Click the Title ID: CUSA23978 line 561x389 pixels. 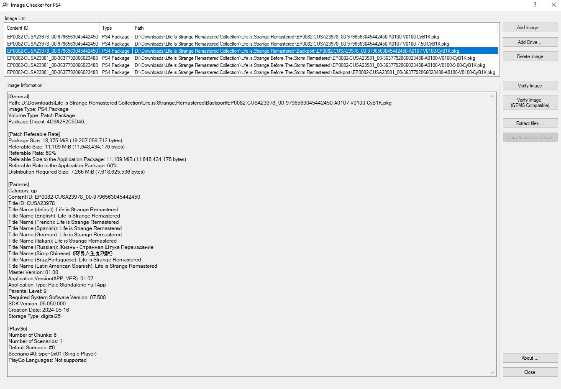(x=31, y=203)
